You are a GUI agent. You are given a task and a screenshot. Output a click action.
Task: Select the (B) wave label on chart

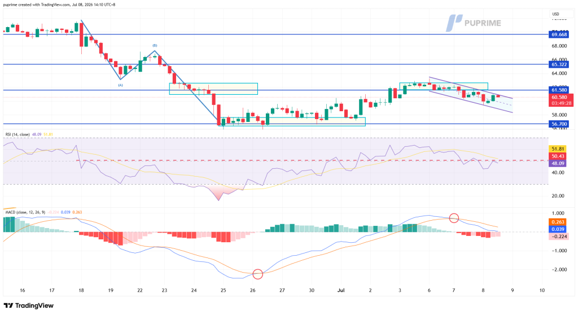point(155,45)
